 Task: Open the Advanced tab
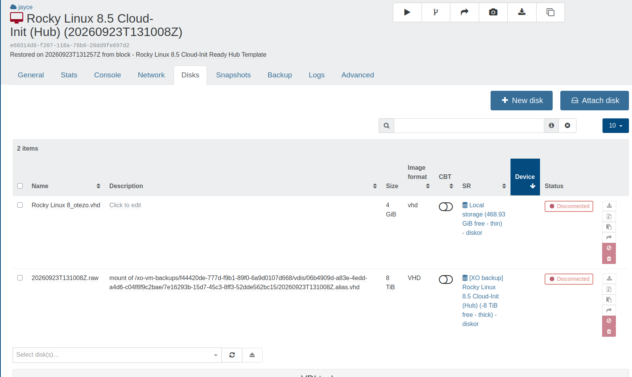(358, 75)
